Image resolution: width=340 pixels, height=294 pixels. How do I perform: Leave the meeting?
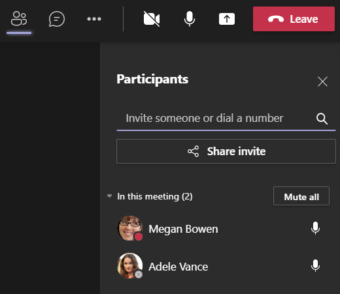pyautogui.click(x=294, y=19)
